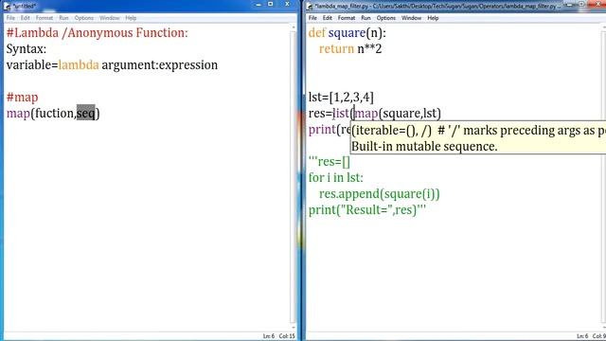Click 'fuction' word in map syntax line
Image resolution: width=606 pixels, height=341 pixels.
(x=55, y=114)
